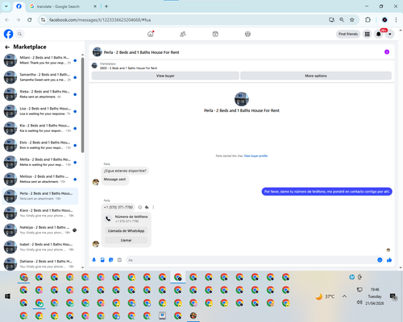
Task: Open the 37°C weather widget
Action: 325,296
